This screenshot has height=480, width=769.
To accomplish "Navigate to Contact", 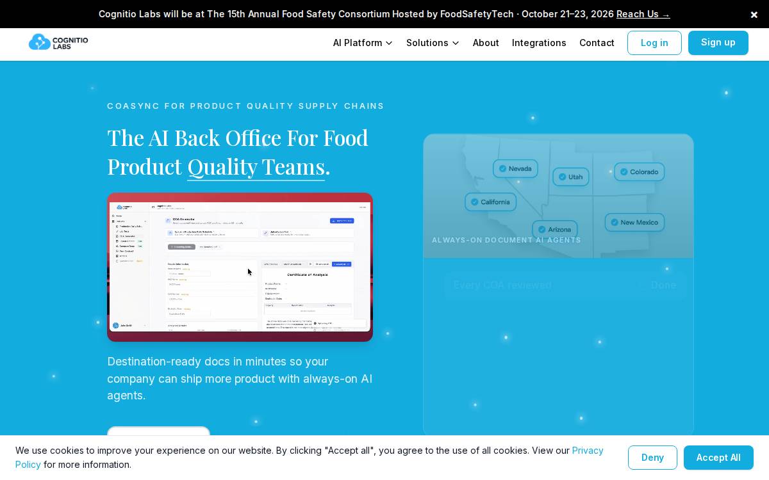I will 597,43.
